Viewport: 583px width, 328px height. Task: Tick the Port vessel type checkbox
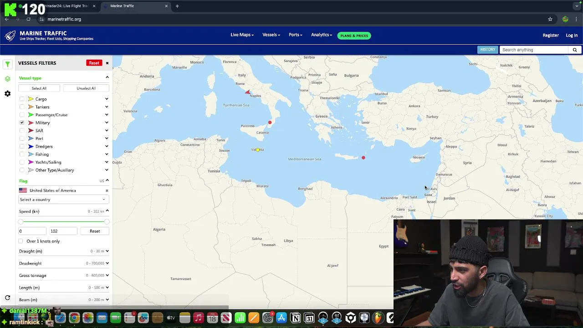[x=22, y=138]
